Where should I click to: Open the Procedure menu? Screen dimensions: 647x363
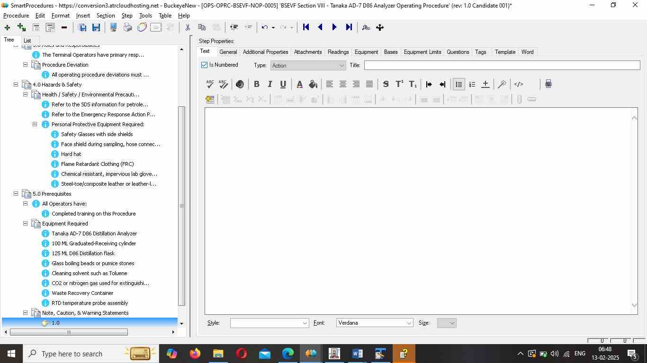(x=16, y=16)
